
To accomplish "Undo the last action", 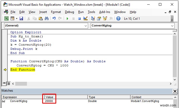I will (x=54, y=18).
